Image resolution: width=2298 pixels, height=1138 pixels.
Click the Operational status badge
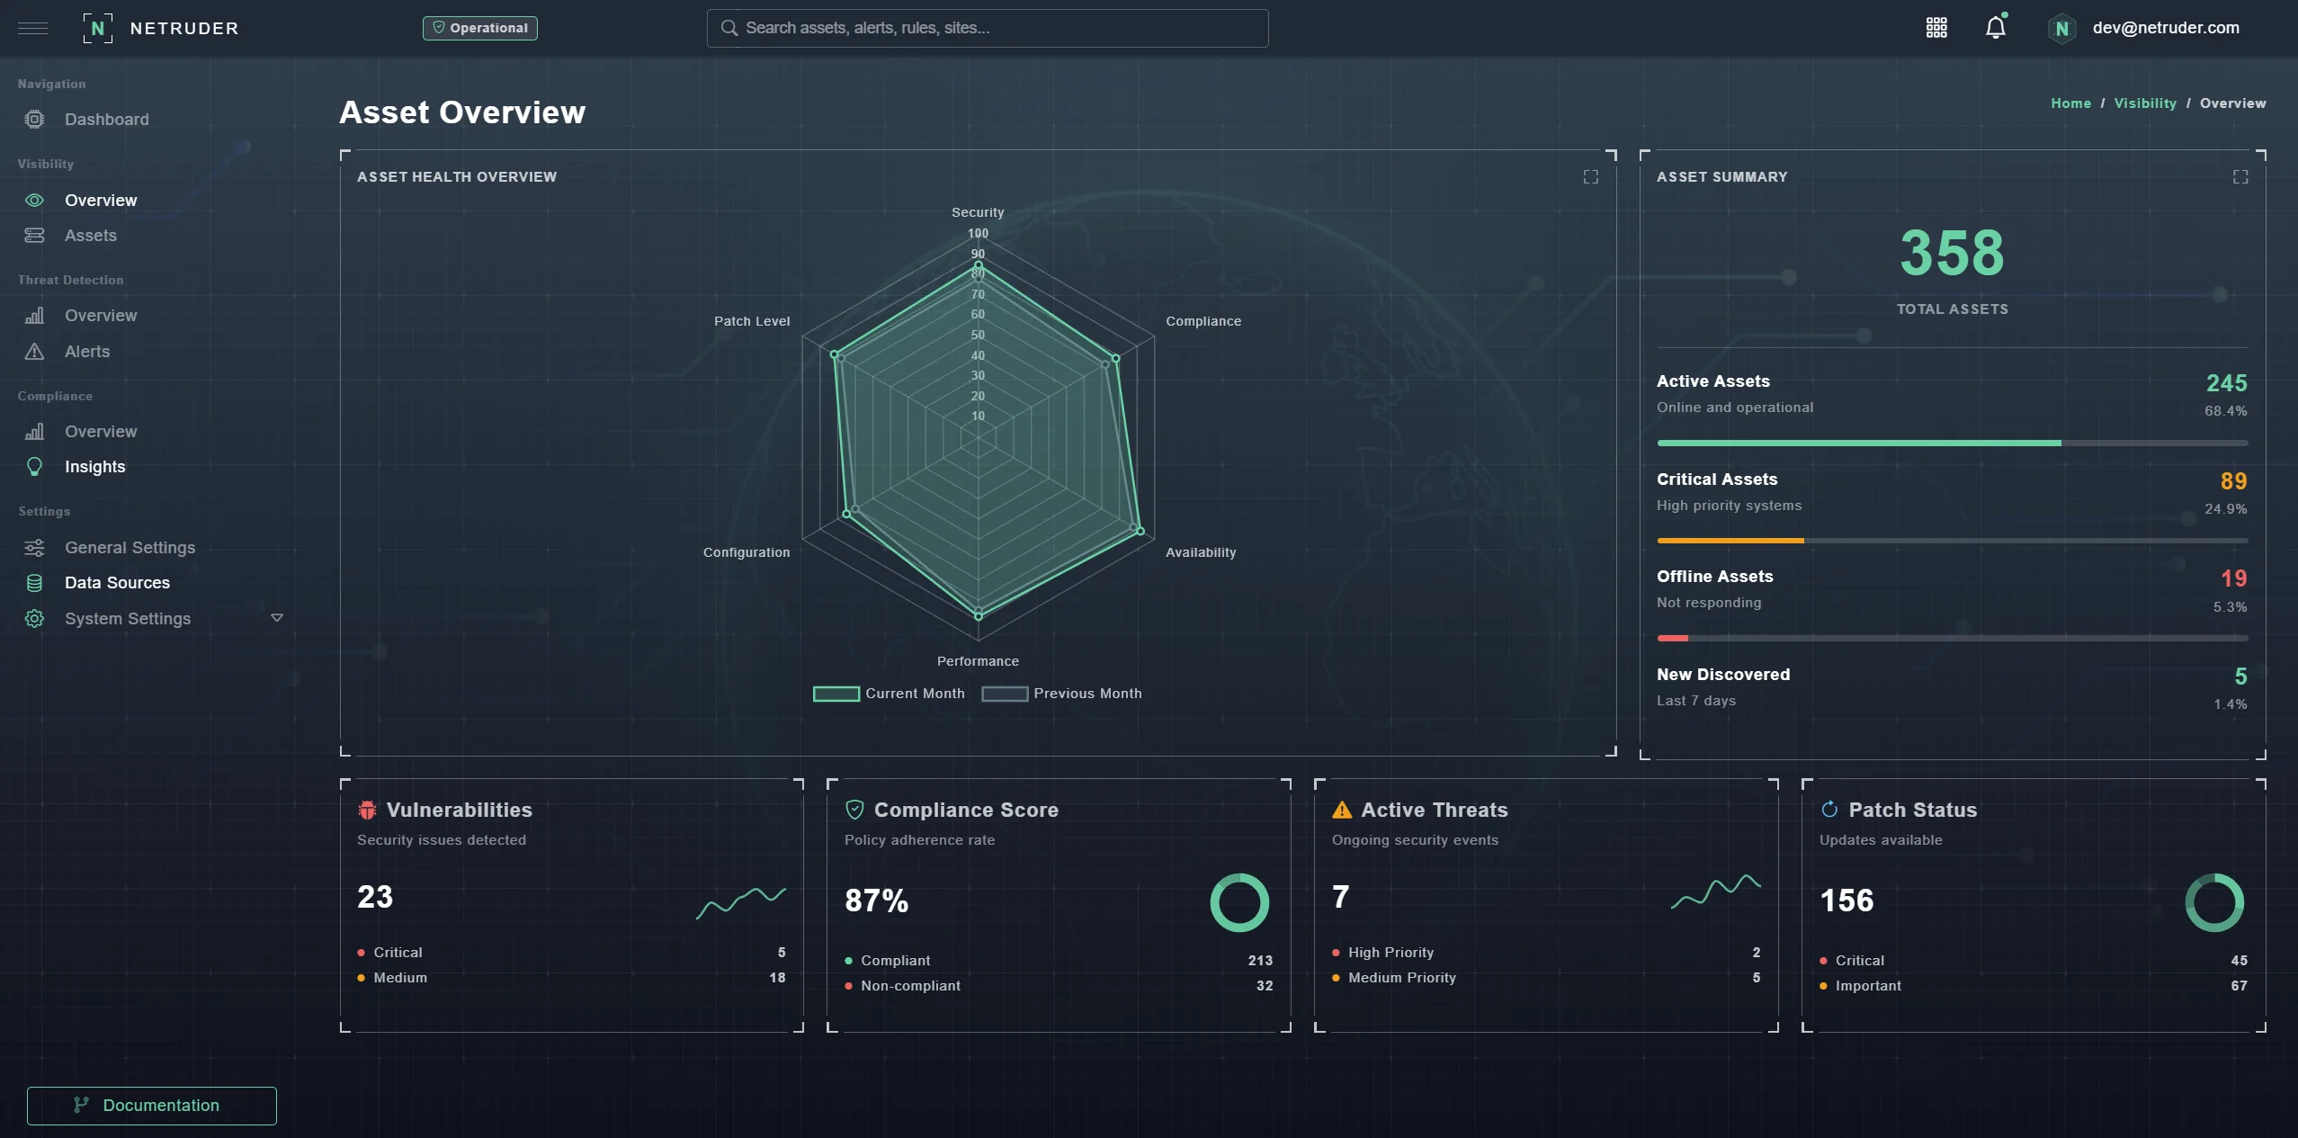pos(480,28)
